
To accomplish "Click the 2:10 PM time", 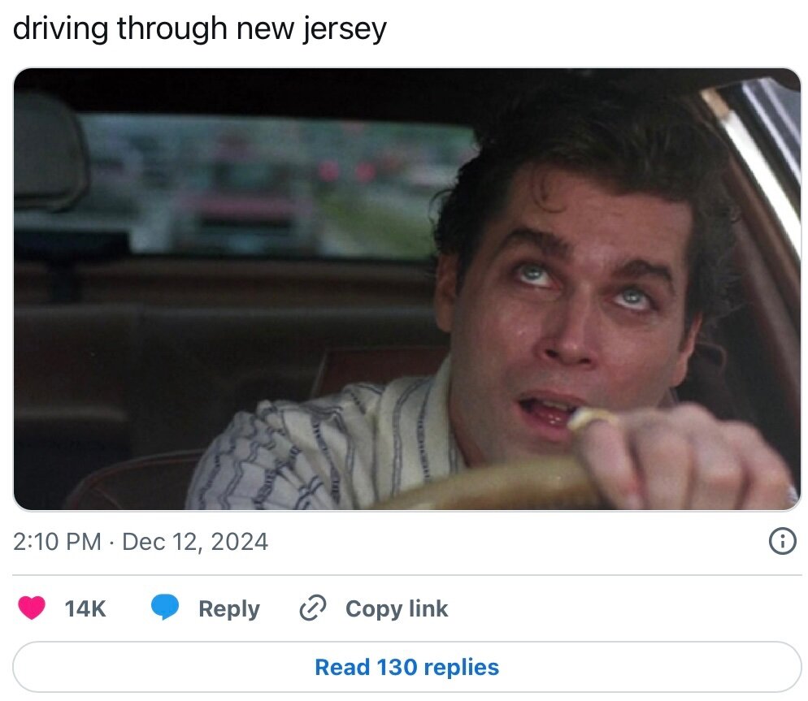I will click(x=57, y=542).
